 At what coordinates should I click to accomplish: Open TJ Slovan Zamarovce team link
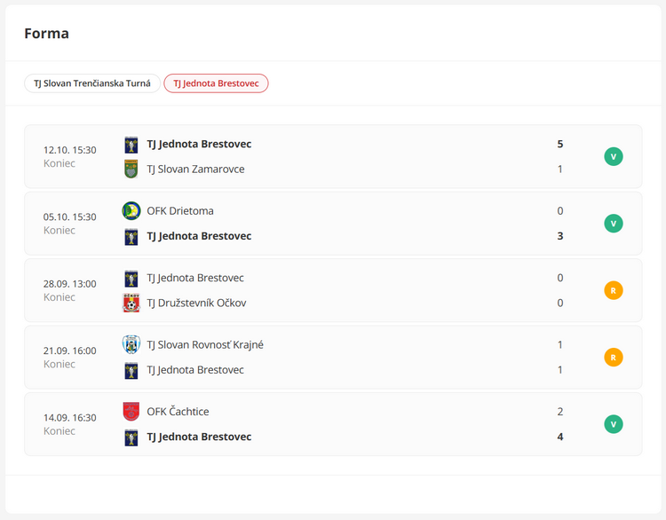tap(195, 169)
